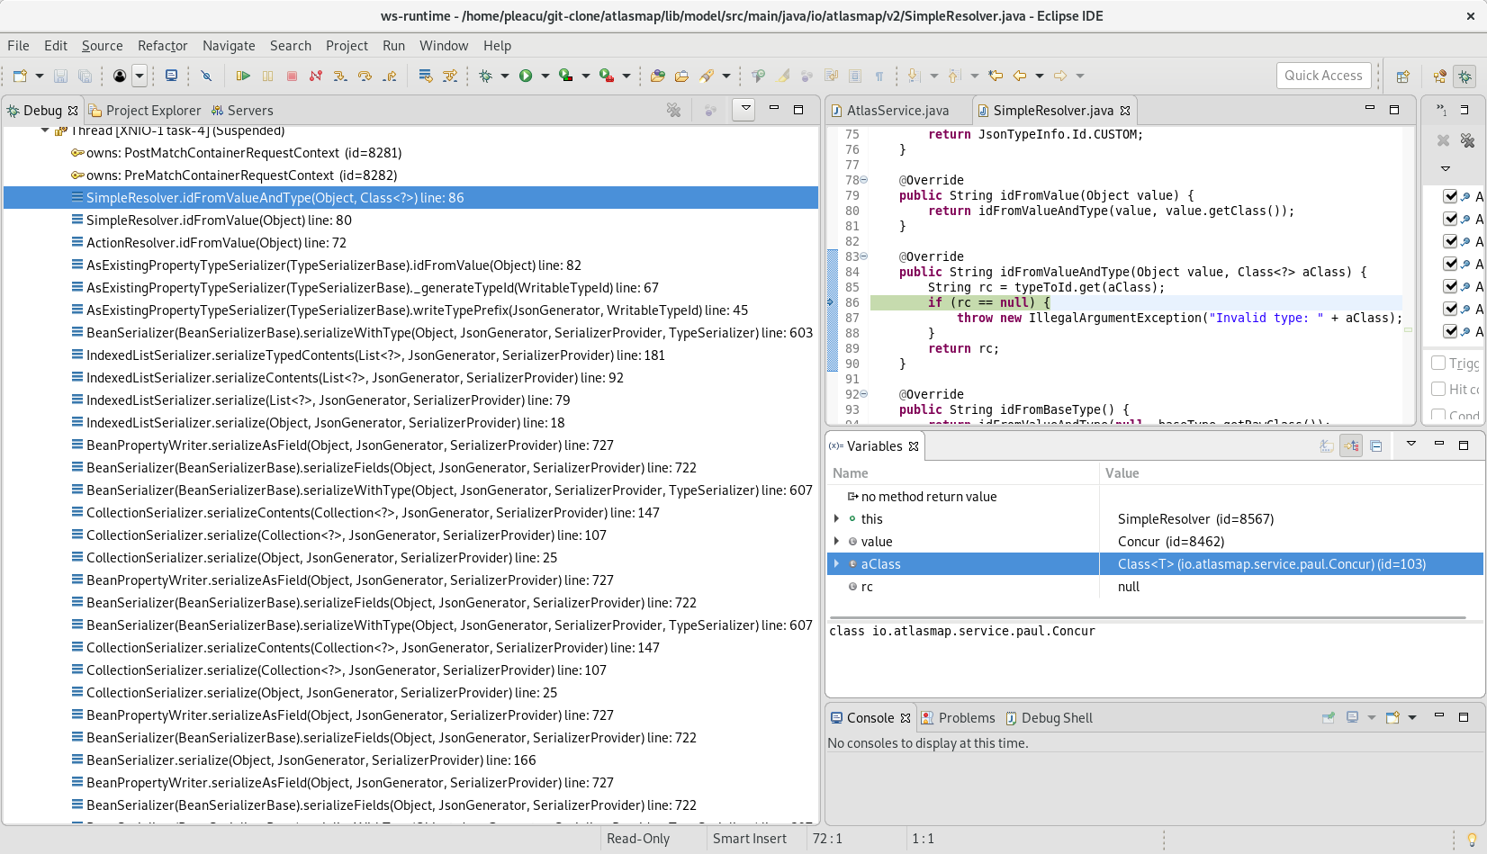The image size is (1487, 854).
Task: Click the Suspend (pause) debug icon
Action: 267,76
